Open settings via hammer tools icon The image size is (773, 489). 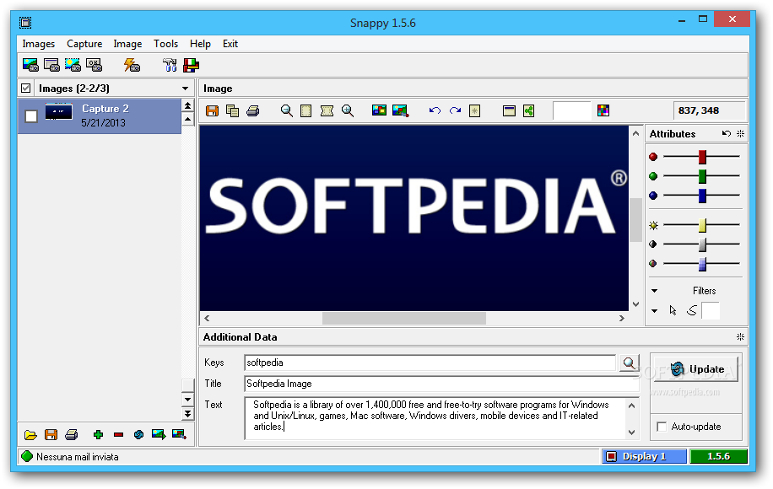(170, 65)
